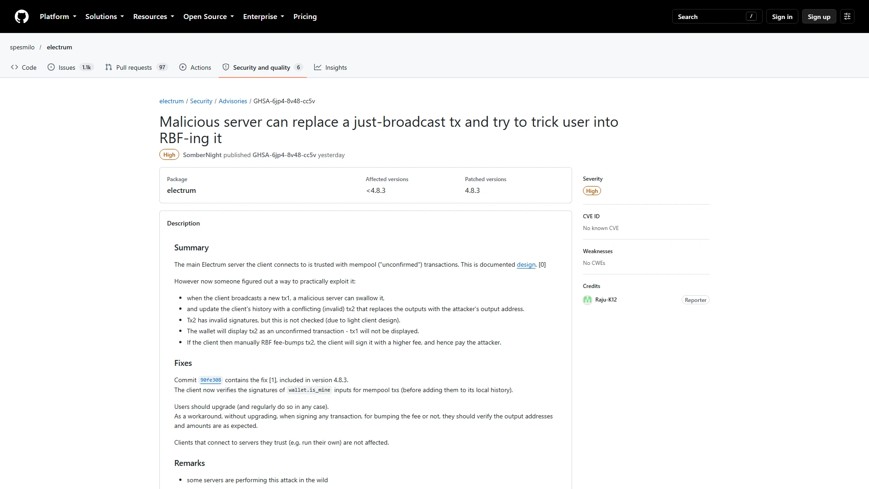Open the electrum repository name link
This screenshot has width=869, height=489.
pyautogui.click(x=59, y=47)
